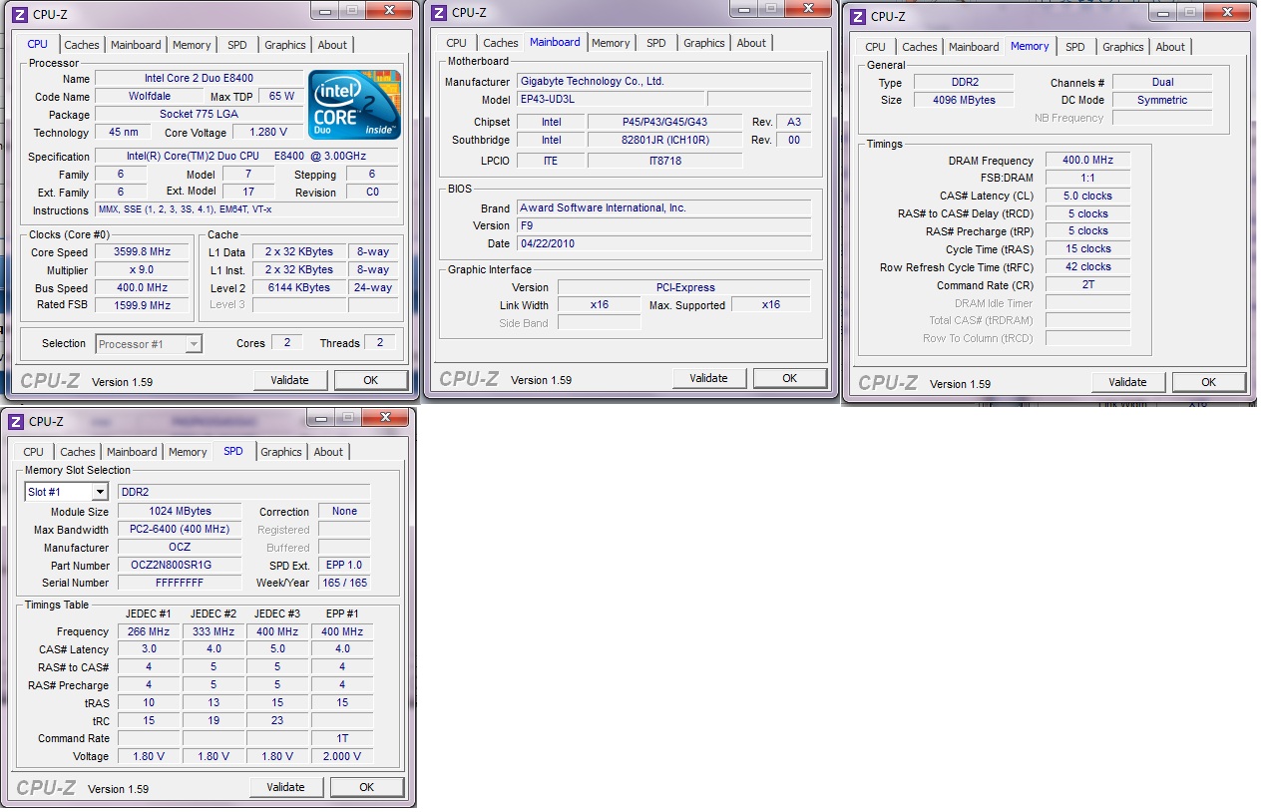The height and width of the screenshot is (812, 1271).
Task: Select CPU tab in the Mainboard window
Action: [457, 43]
